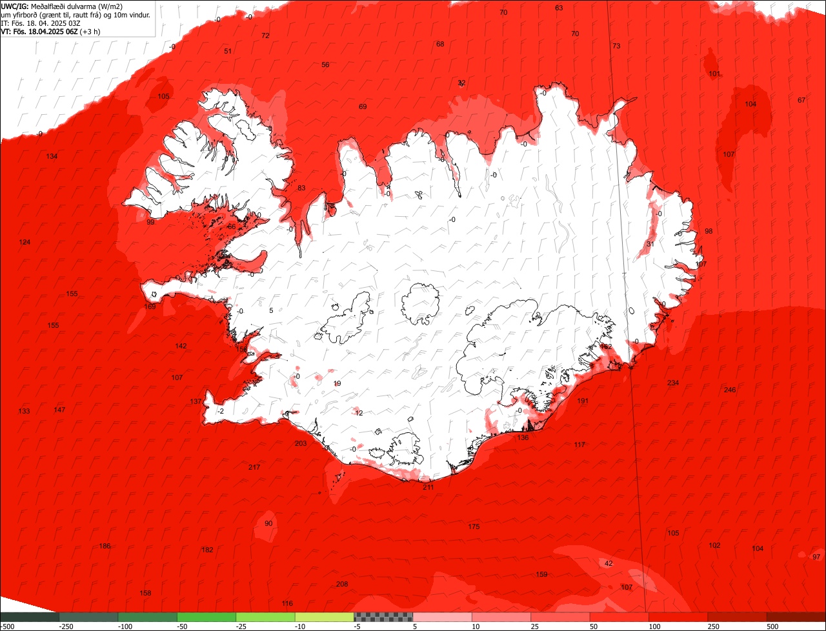Click the map value 117
826x631 pixels.
579,445
